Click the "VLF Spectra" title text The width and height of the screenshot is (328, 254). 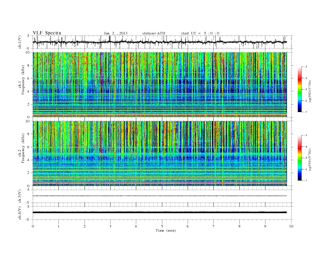coord(47,33)
